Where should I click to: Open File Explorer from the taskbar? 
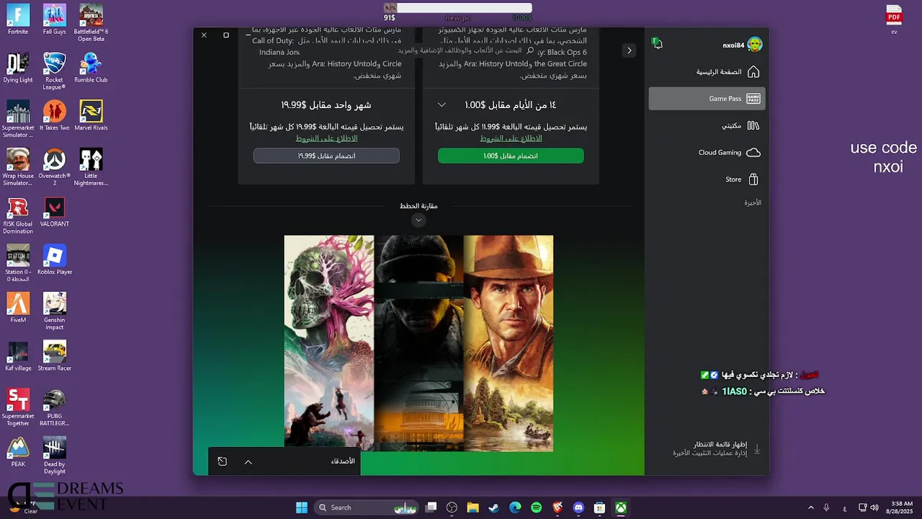(x=473, y=507)
